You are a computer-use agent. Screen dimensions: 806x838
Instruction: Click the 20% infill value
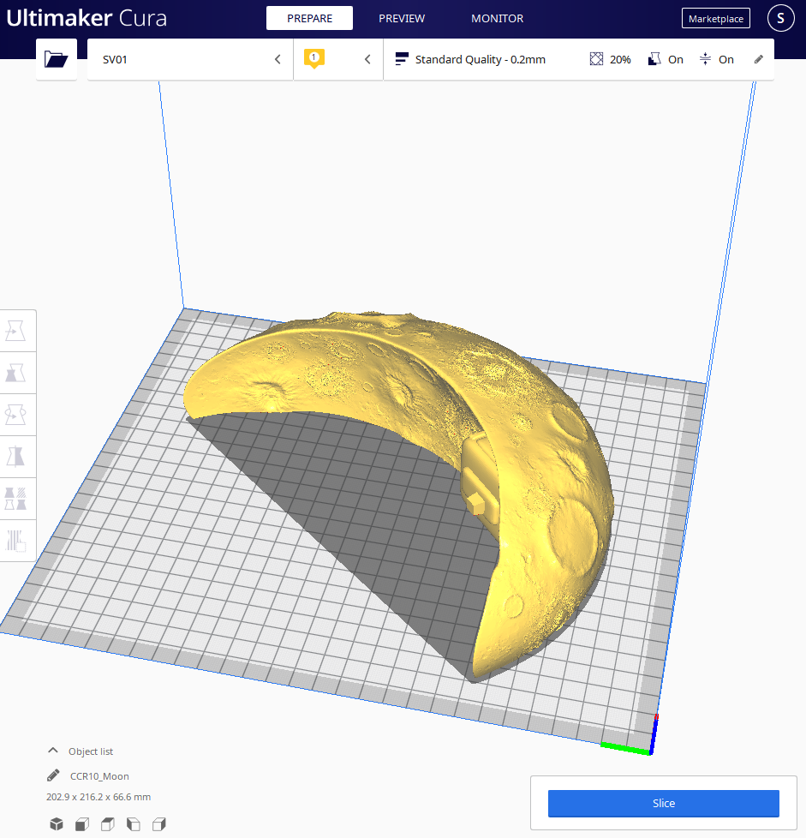click(620, 59)
